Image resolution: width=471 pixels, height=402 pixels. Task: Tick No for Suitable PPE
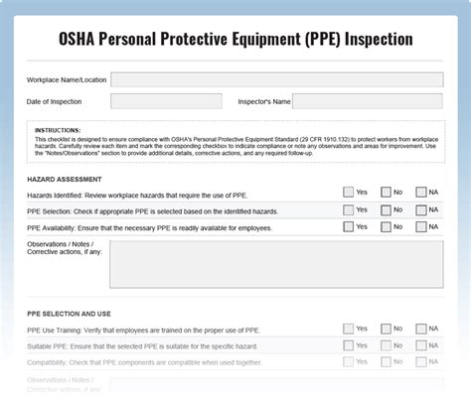click(386, 345)
